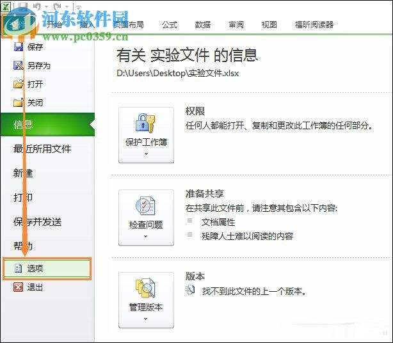
Task: Open the 公式 ribbon tab
Action: click(x=170, y=24)
